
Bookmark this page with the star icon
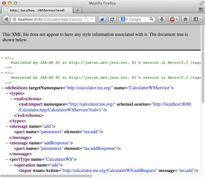(x=86, y=19)
